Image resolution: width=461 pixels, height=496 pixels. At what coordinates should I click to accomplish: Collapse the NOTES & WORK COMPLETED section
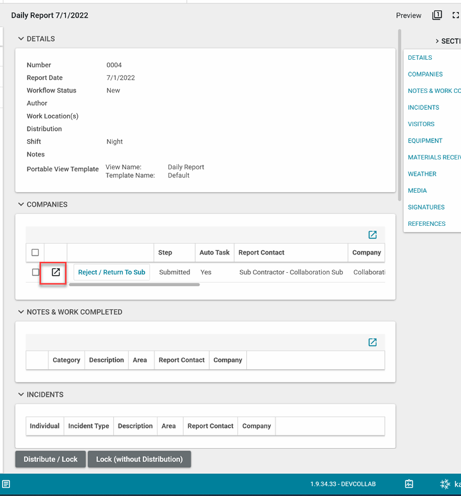[x=21, y=312]
